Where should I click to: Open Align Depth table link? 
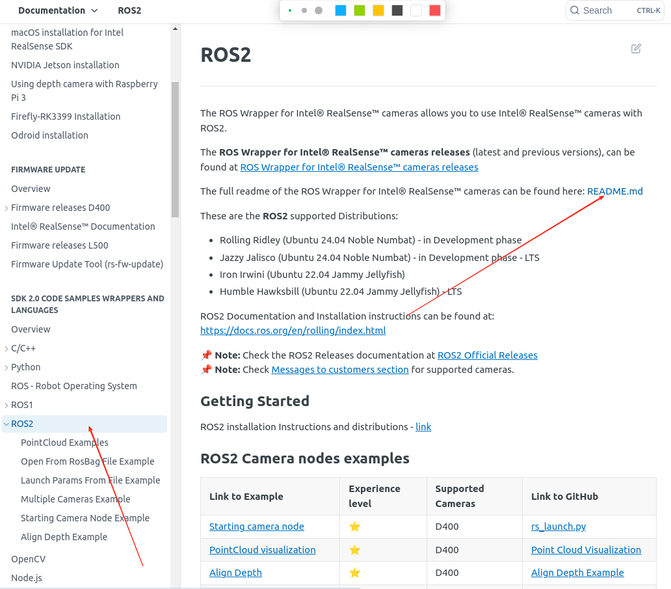[235, 573]
